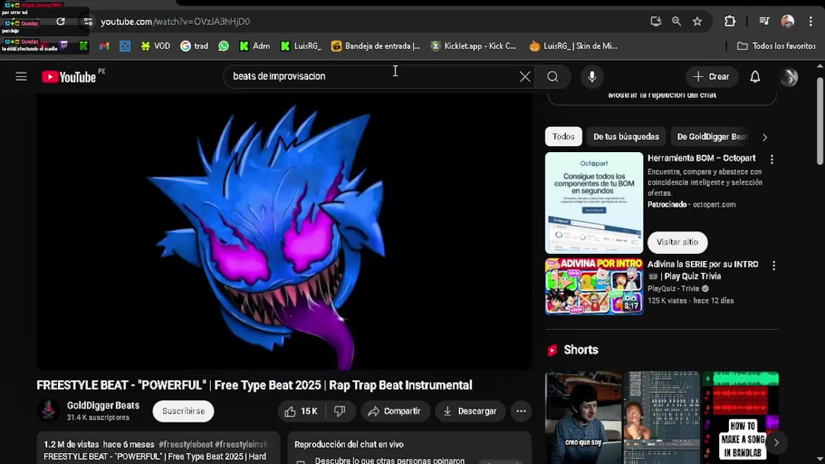Screen dimensions: 825x464
Task: Open the zoom magnifier in address bar
Action: [676, 21]
